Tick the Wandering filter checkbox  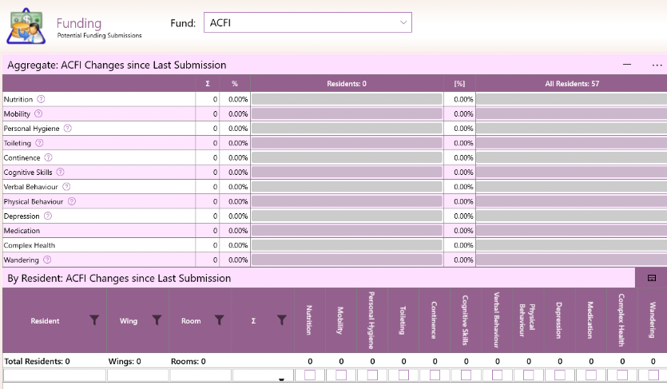click(653, 375)
